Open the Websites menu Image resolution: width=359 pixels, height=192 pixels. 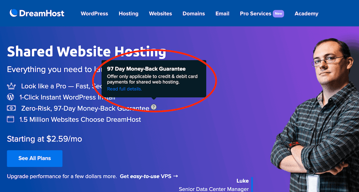(x=160, y=13)
